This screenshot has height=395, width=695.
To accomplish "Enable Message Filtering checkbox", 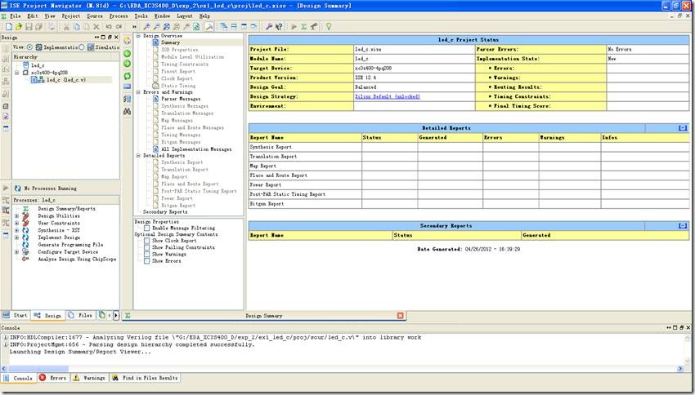I will (x=147, y=228).
